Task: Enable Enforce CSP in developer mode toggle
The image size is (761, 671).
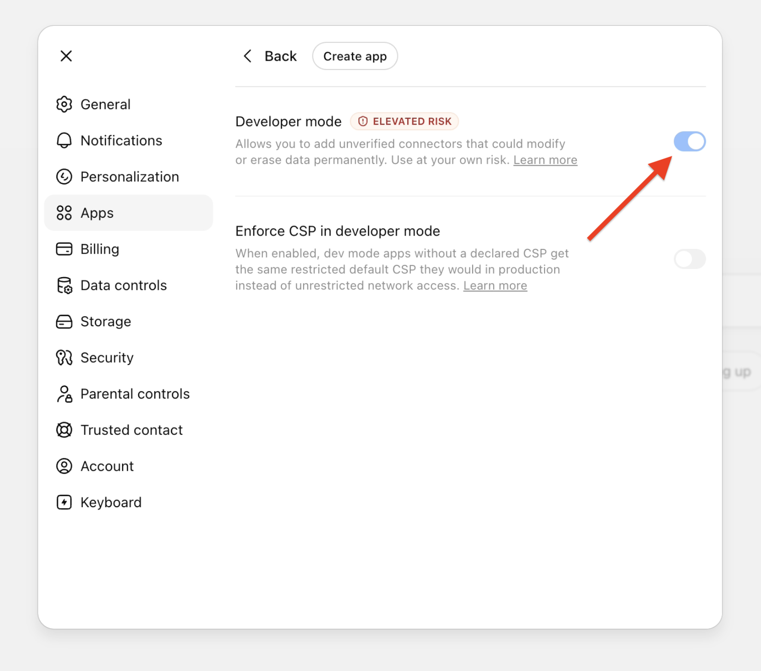Action: pos(690,259)
